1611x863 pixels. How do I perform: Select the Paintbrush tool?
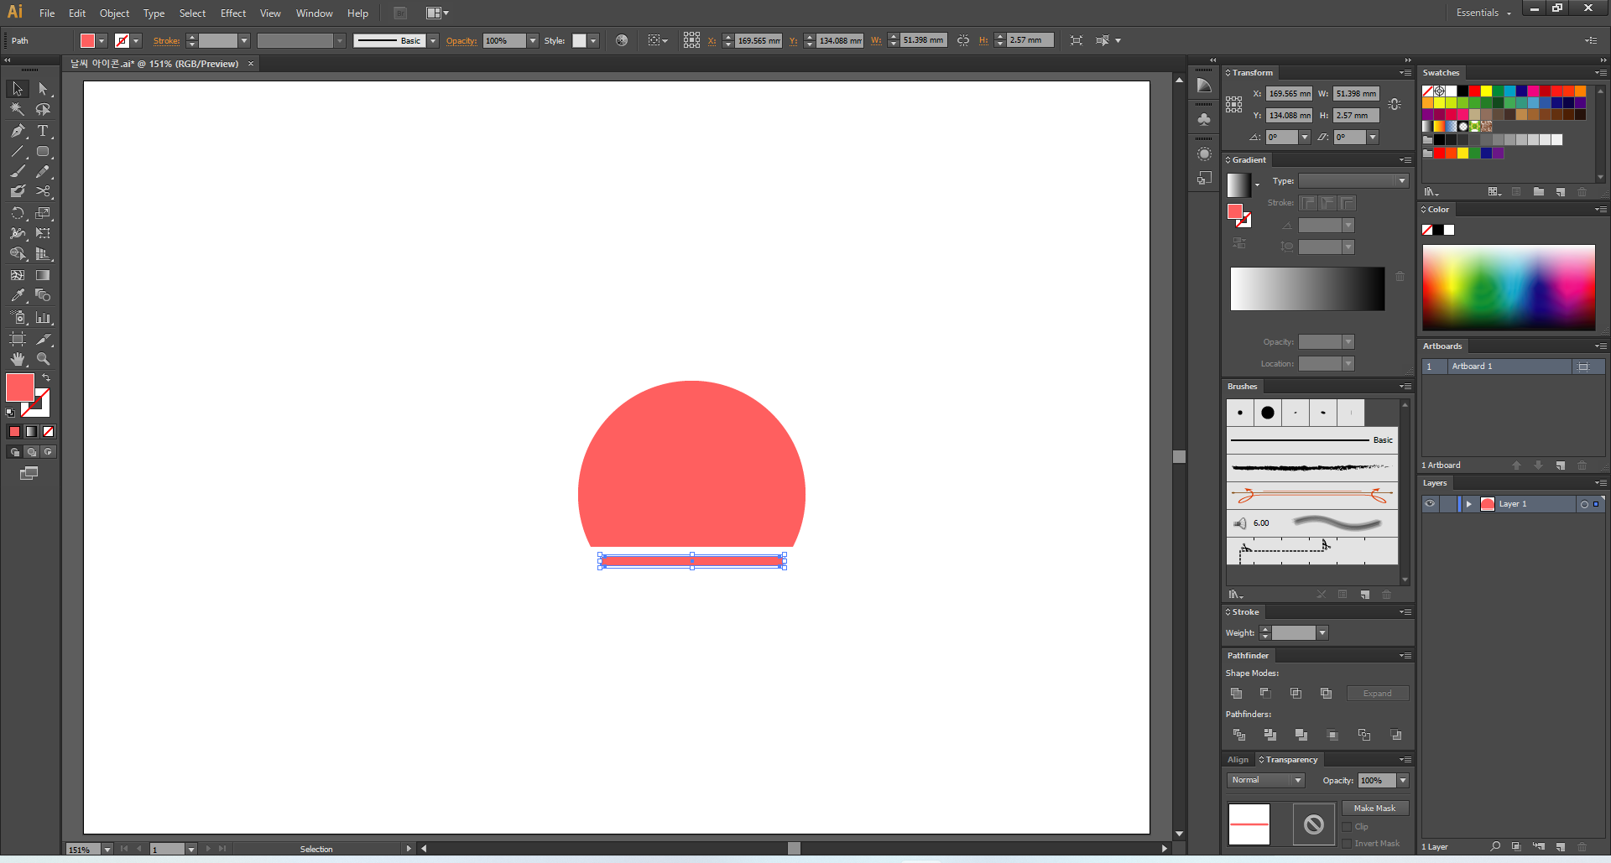[18, 172]
